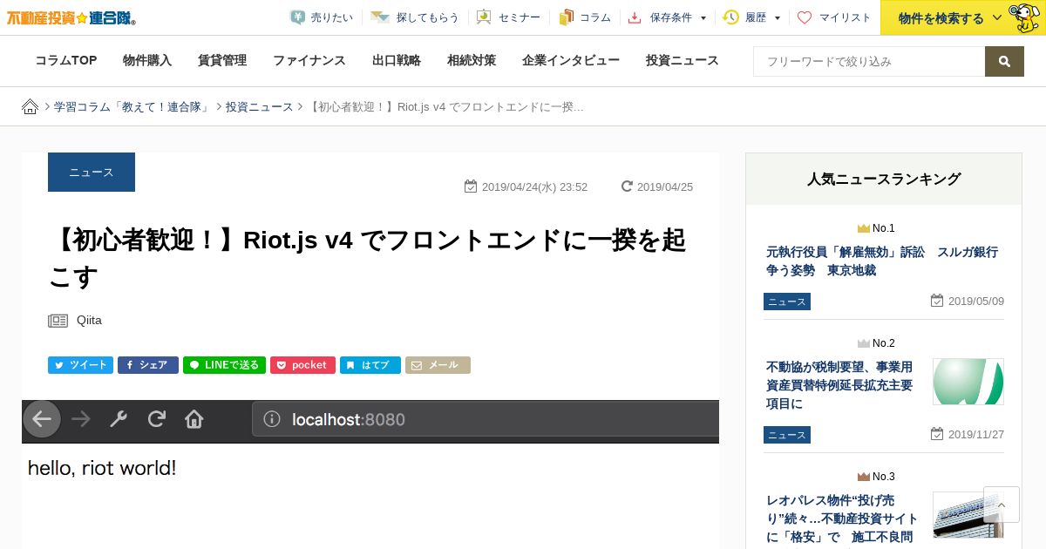Share by email with メール button
Image resolution: width=1046 pixels, height=549 pixels.
(x=438, y=365)
